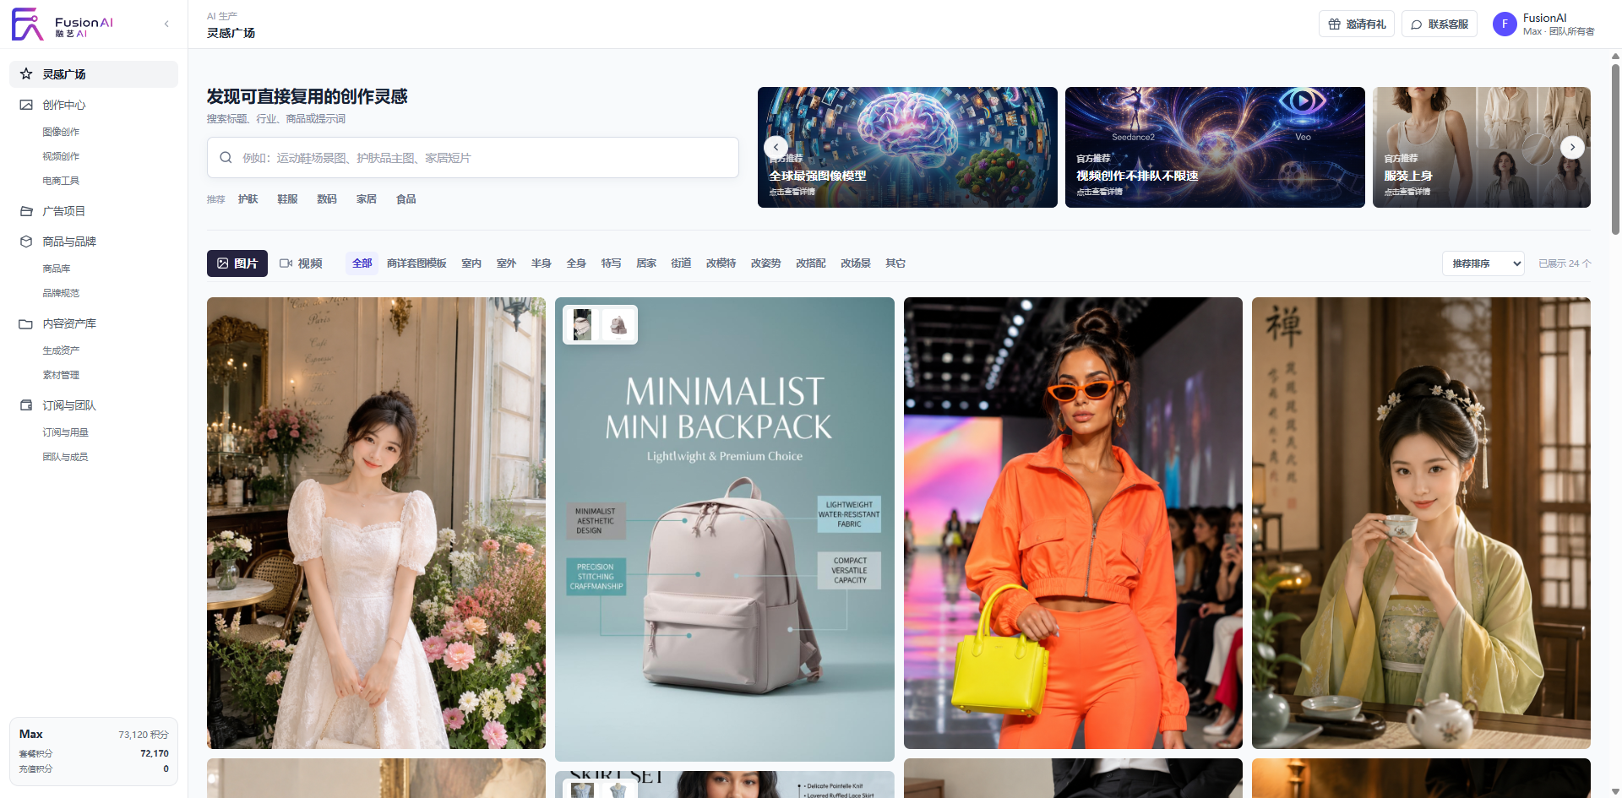
Task: Click the folder icon beside 广告项目
Action: click(x=26, y=211)
